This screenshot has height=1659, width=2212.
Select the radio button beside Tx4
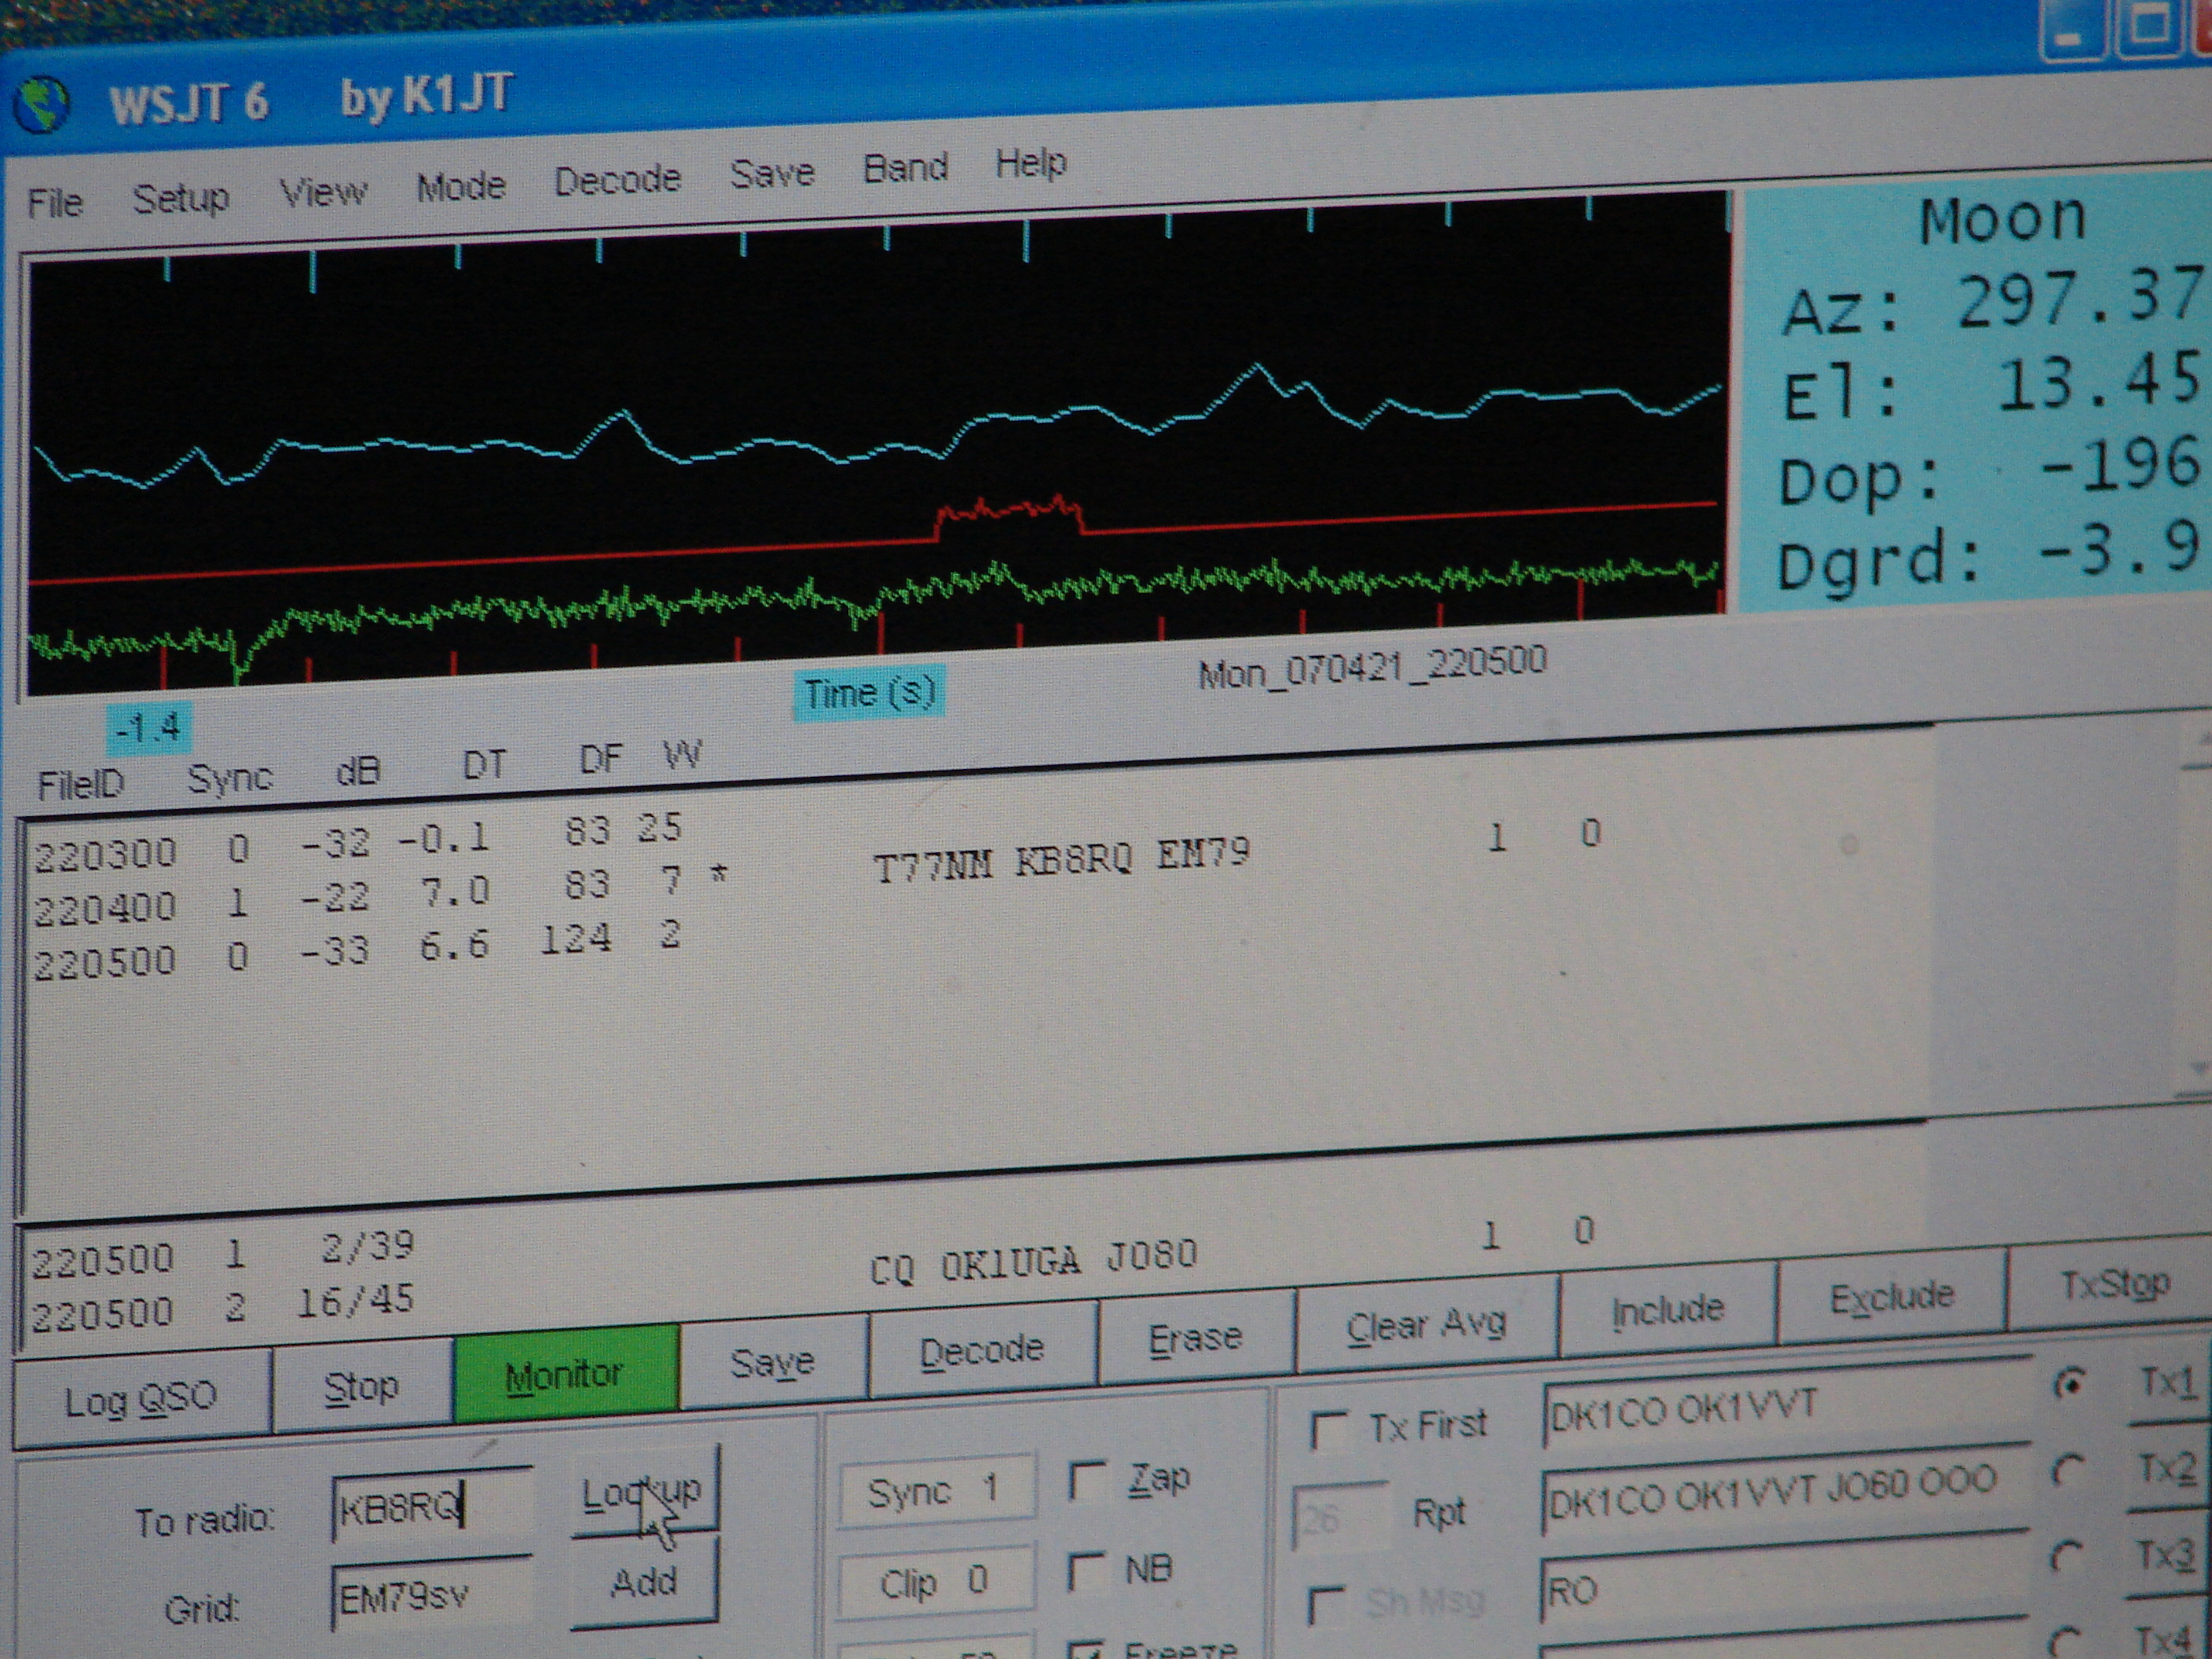tap(2064, 1641)
